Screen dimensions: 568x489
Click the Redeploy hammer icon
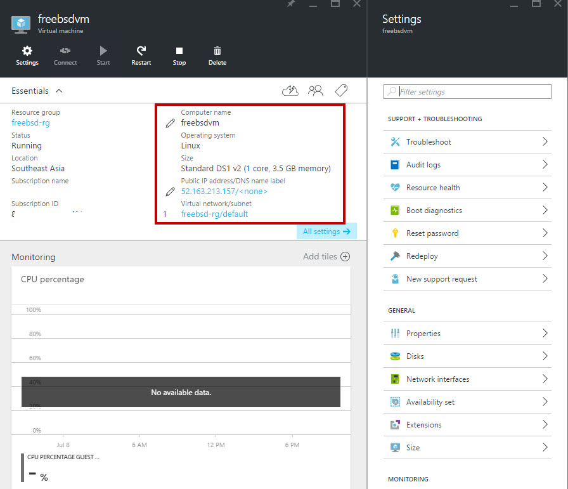click(395, 256)
